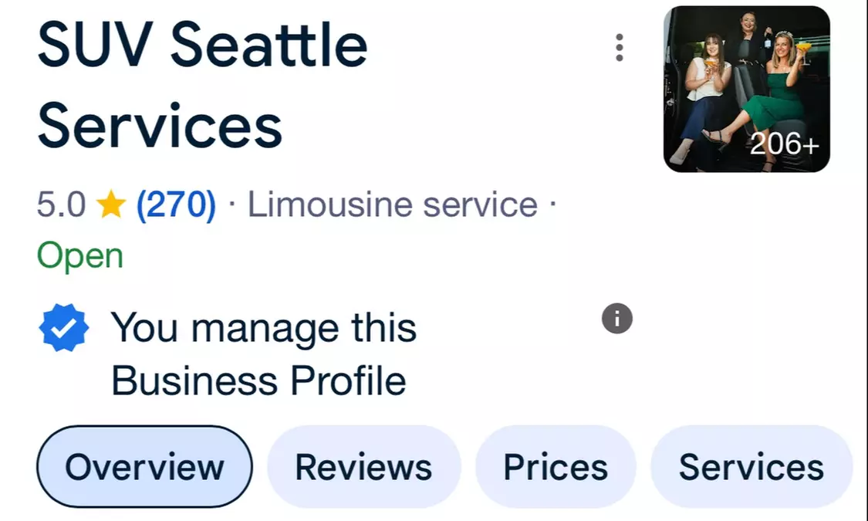Click the gold rating star icon
The height and width of the screenshot is (521, 868).
point(111,205)
